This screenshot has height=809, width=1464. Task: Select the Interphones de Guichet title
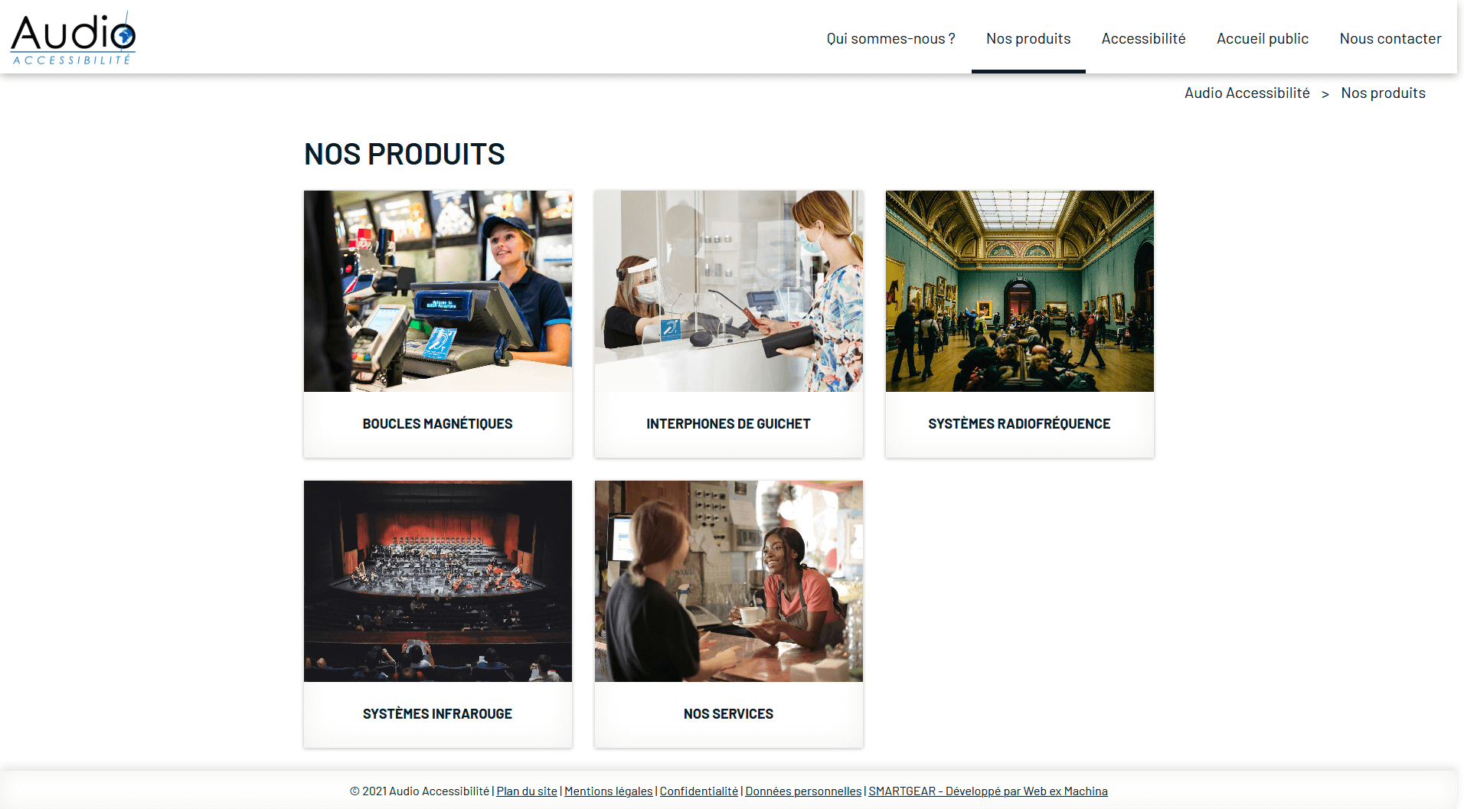tap(729, 423)
